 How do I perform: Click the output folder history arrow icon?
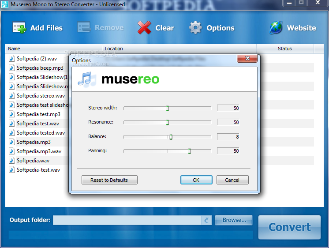click(206, 220)
